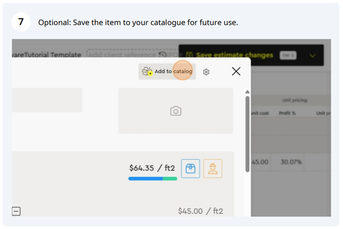Click the camera icon to add photo

(x=175, y=111)
